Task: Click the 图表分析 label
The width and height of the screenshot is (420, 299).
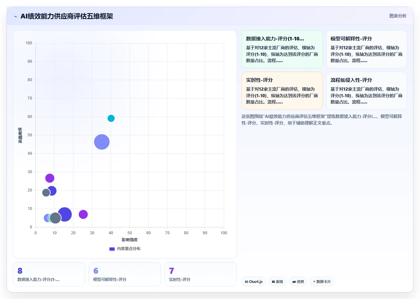Action: [398, 16]
